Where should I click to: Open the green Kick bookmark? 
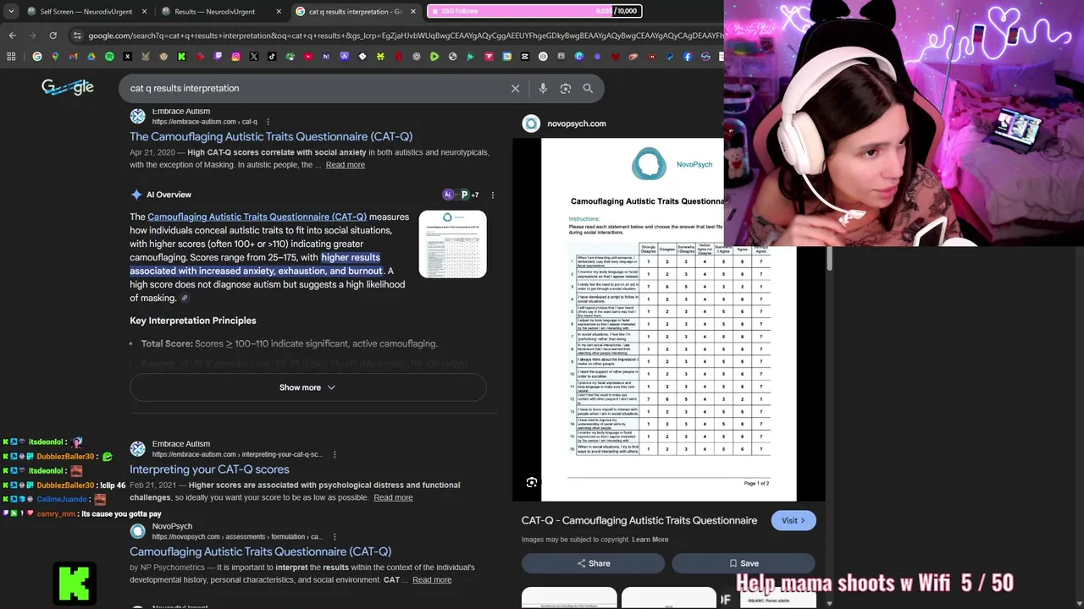(181, 57)
